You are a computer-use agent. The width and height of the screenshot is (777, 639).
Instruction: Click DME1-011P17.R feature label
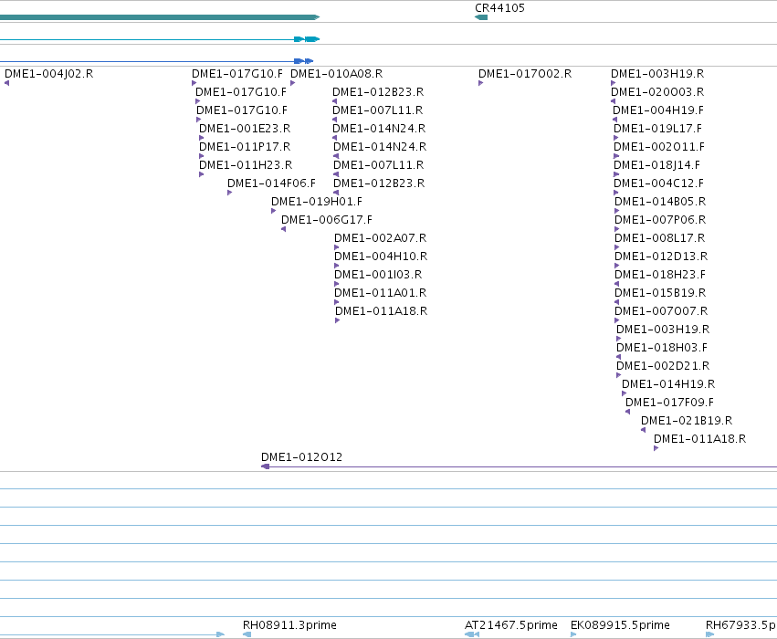[245, 147]
